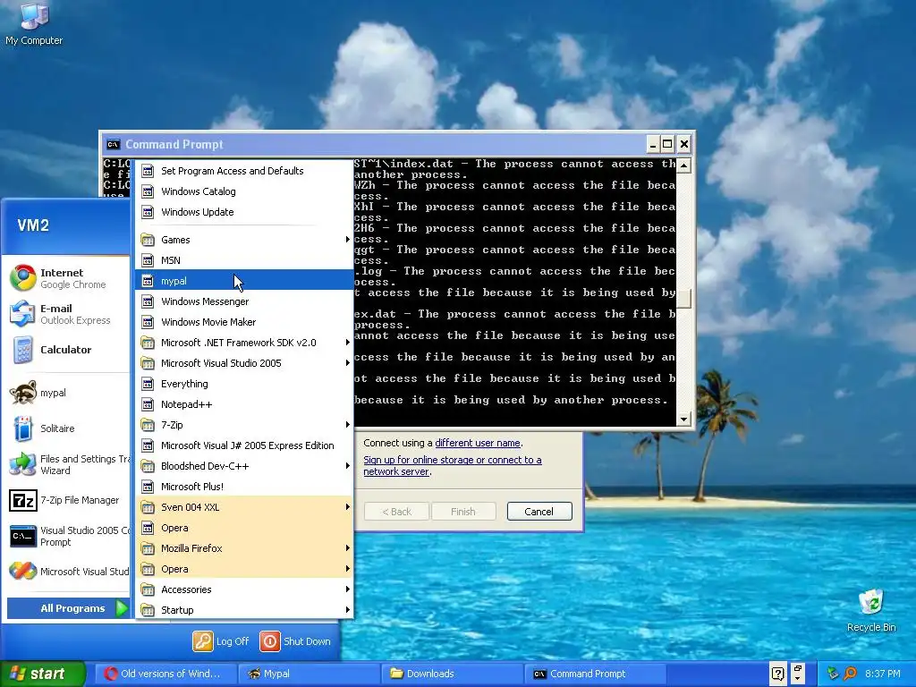Image resolution: width=916 pixels, height=687 pixels.
Task: Open Microsoft Visual J# 2005 Express Edition
Action: [244, 445]
